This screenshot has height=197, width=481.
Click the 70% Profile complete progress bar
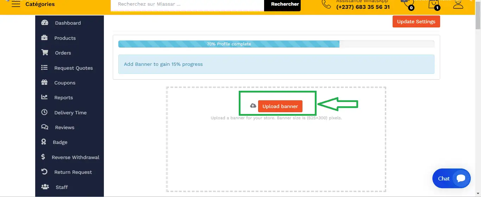276,44
